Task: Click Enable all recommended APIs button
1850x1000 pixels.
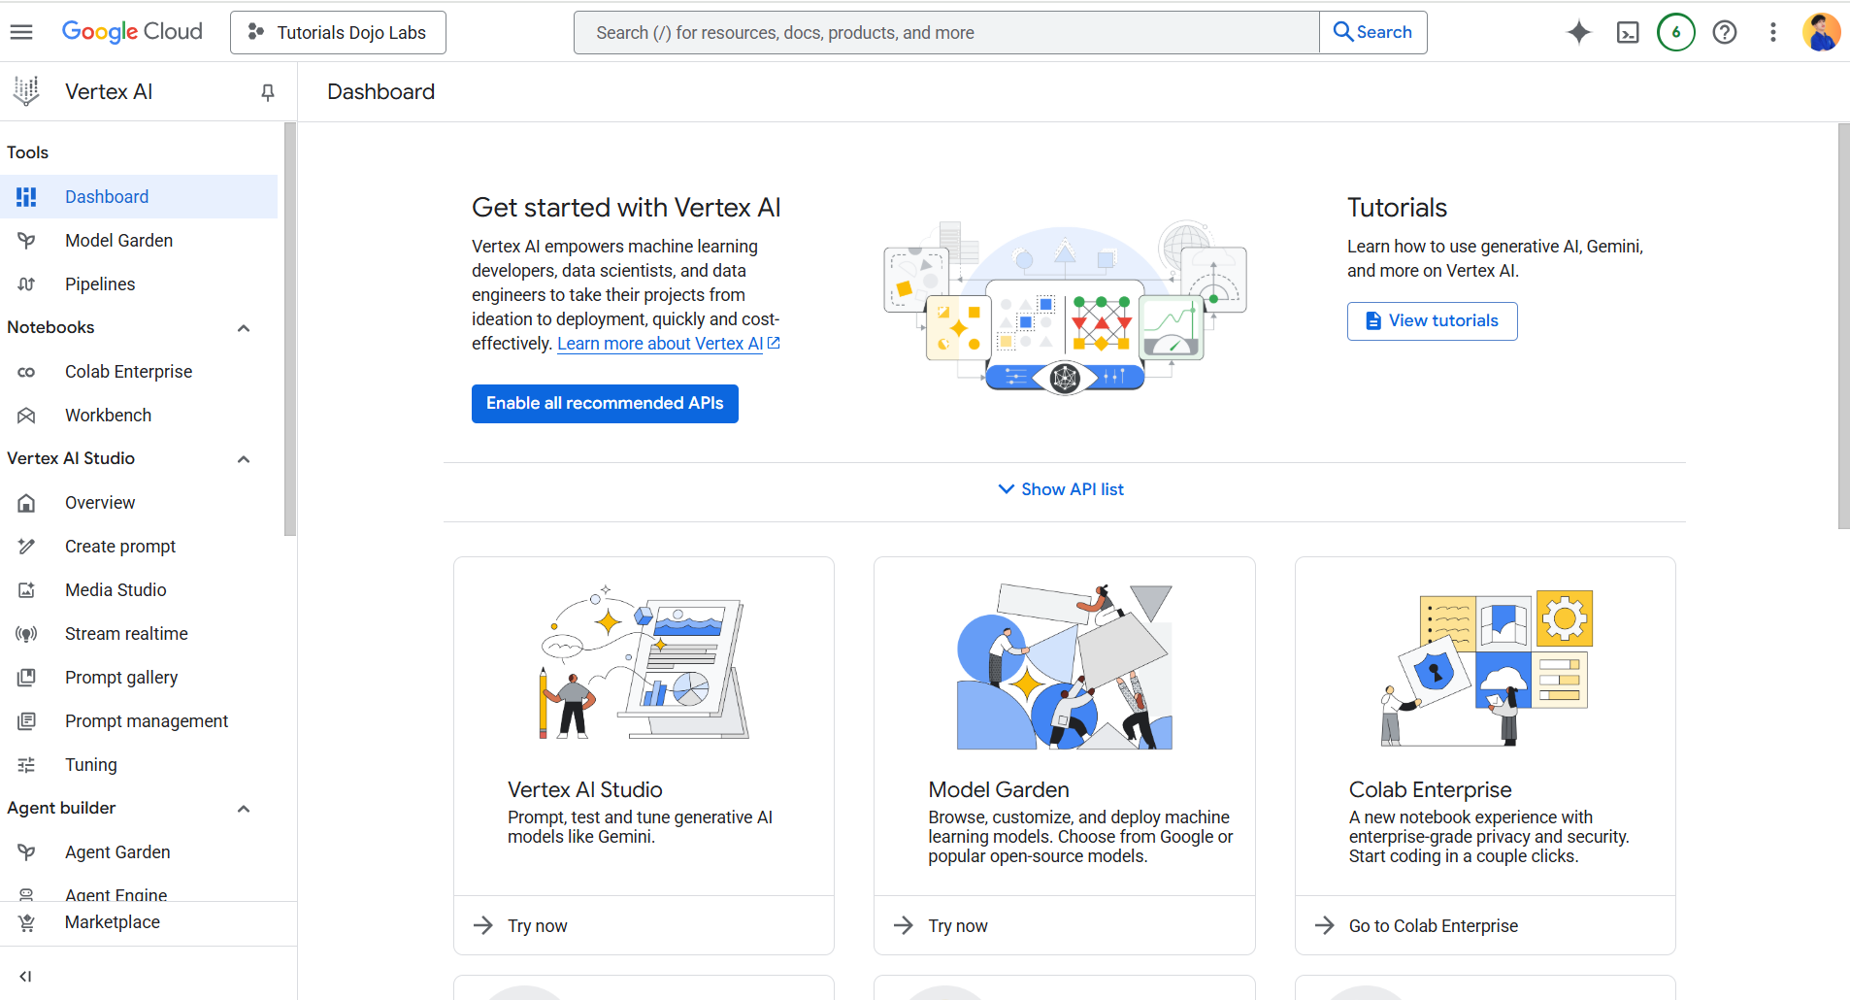Action: pyautogui.click(x=605, y=404)
